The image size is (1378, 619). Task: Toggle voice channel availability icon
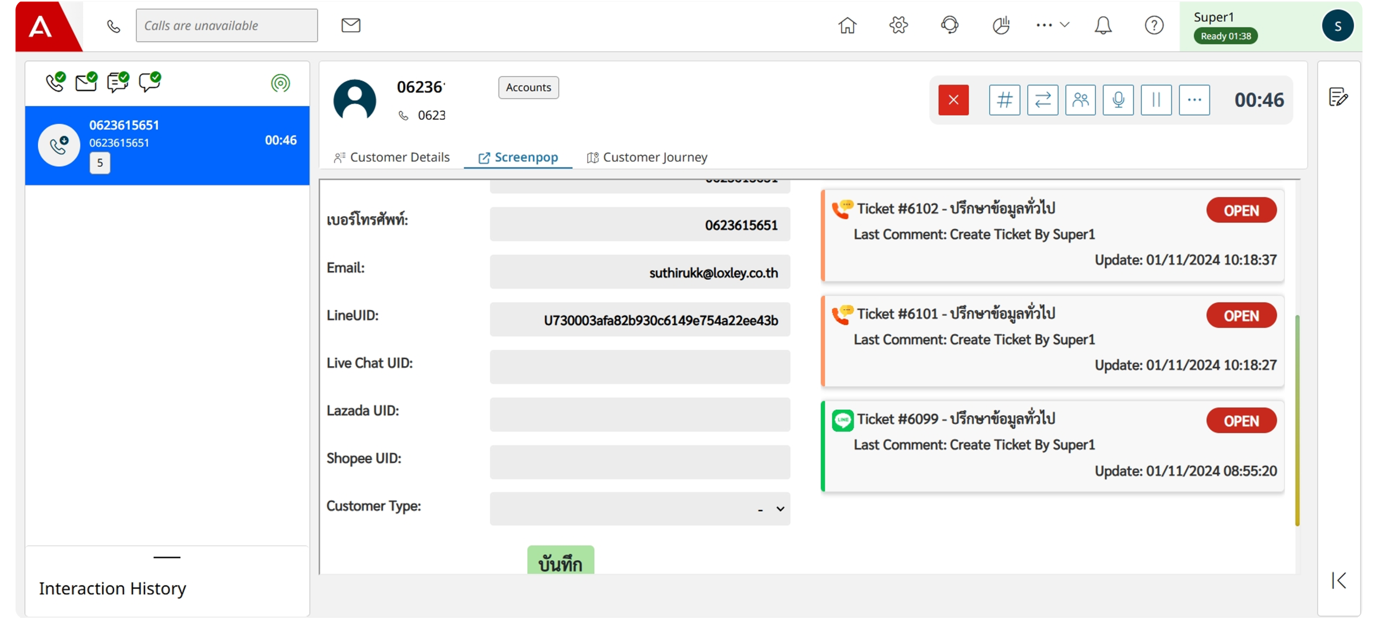(x=55, y=82)
